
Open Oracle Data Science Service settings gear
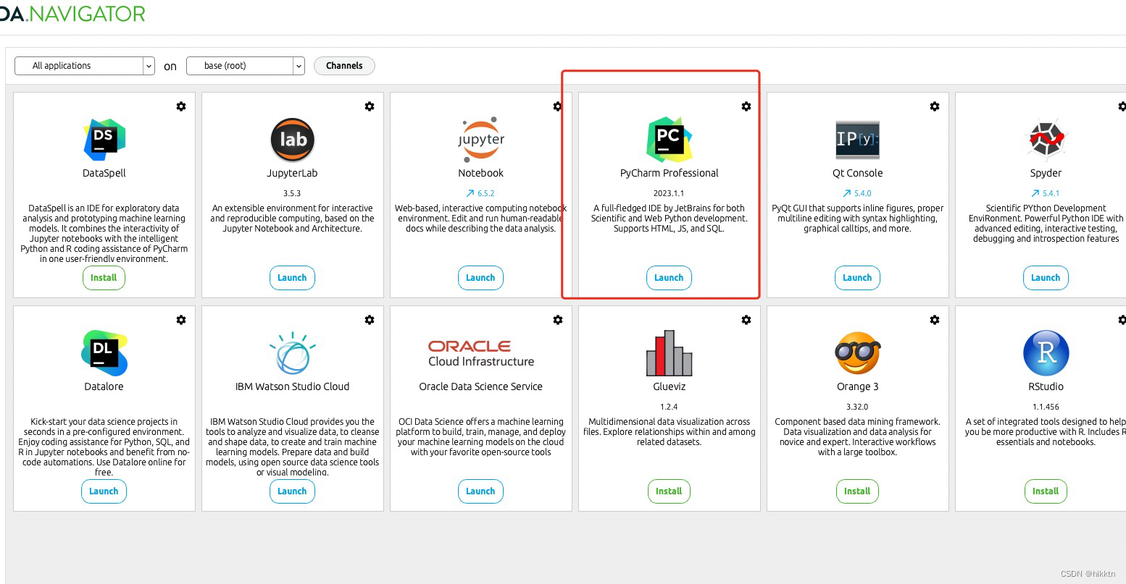pos(558,320)
